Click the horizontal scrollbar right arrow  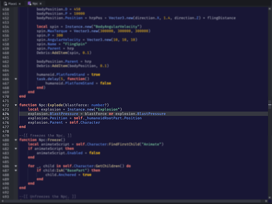coord(266,201)
